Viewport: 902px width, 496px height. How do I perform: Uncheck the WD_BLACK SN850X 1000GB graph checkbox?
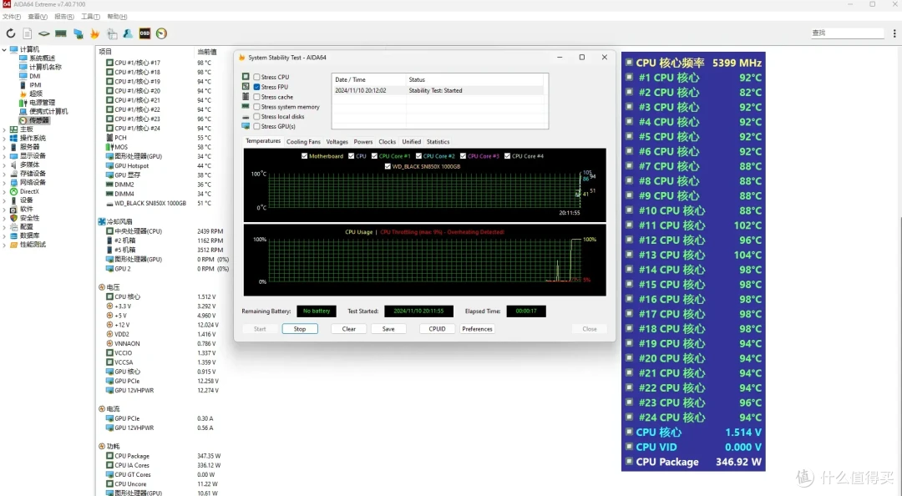pos(388,166)
